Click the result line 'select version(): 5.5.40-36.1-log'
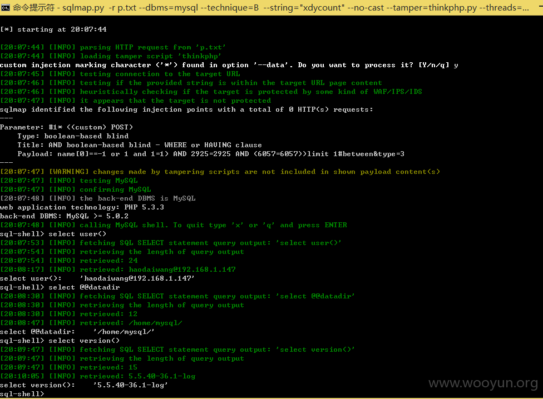This screenshot has height=399, width=543. (x=84, y=385)
